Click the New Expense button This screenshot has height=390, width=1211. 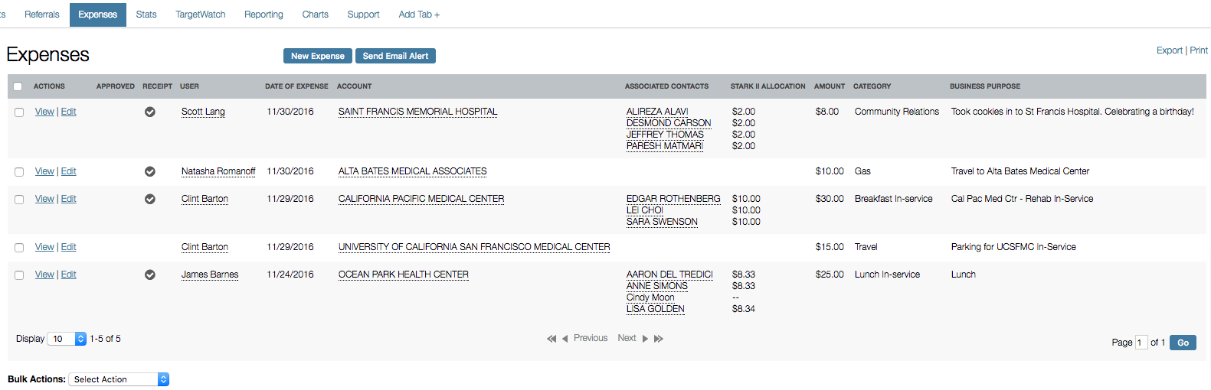click(318, 56)
